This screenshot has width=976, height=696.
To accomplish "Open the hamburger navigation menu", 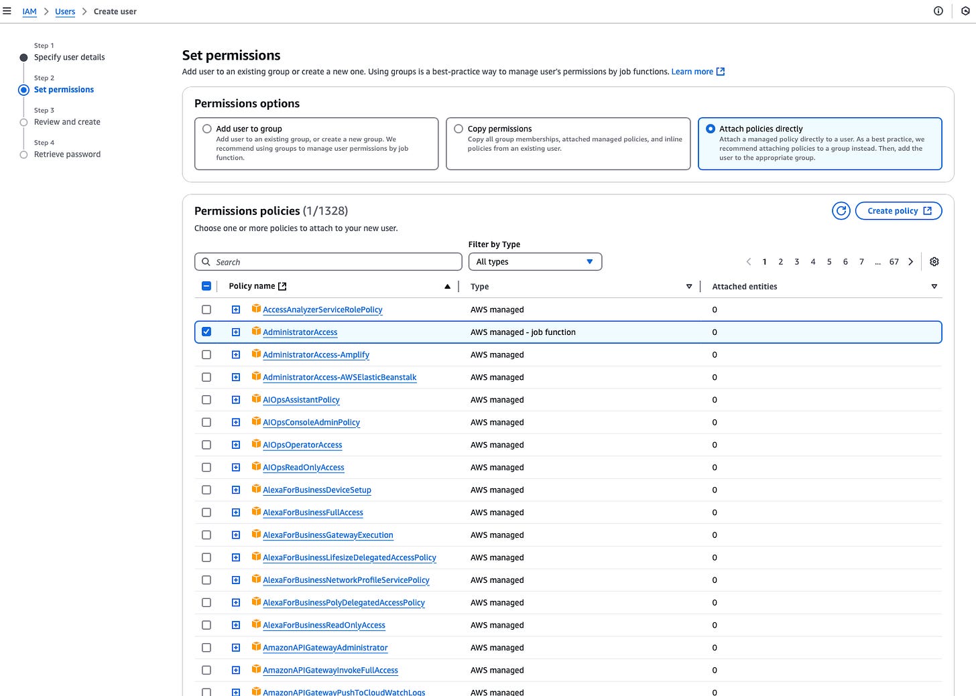I will pyautogui.click(x=7, y=11).
